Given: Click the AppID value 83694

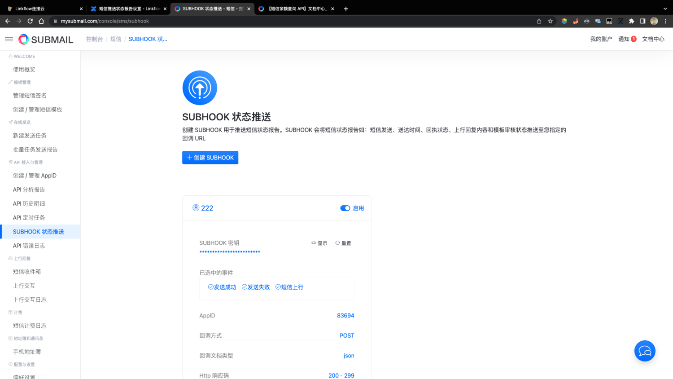Looking at the screenshot, I should pyautogui.click(x=345, y=316).
